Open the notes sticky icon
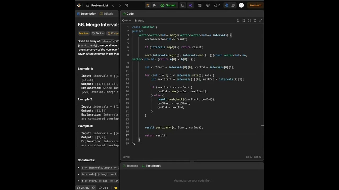Screen dimensions: 339x190 pos(183,5)
